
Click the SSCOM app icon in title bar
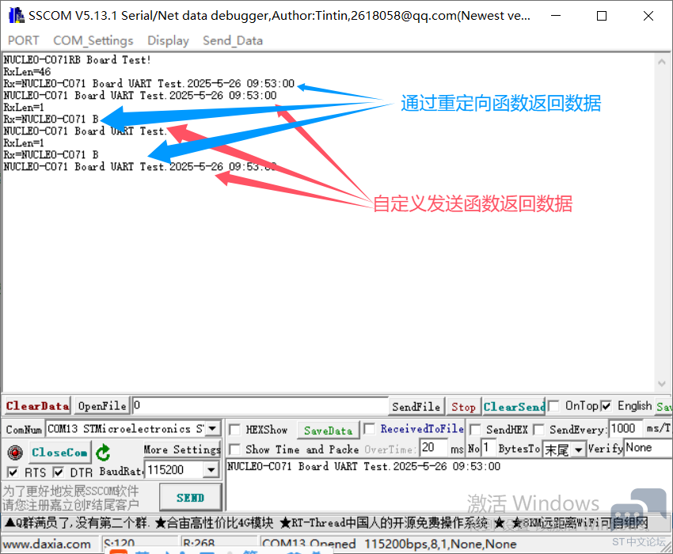pos(17,16)
